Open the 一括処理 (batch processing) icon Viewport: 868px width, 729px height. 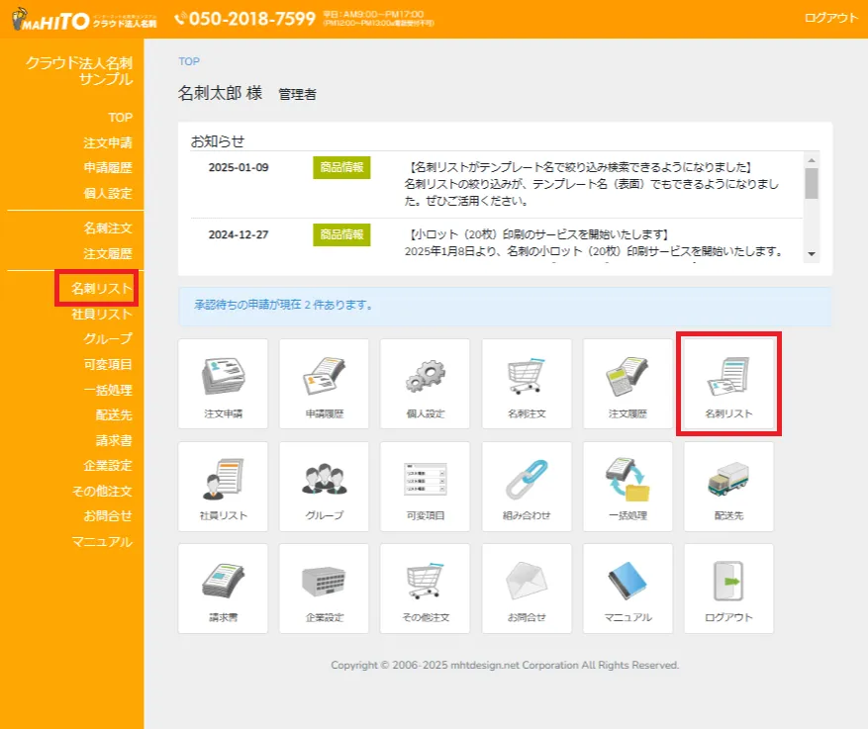(627, 486)
